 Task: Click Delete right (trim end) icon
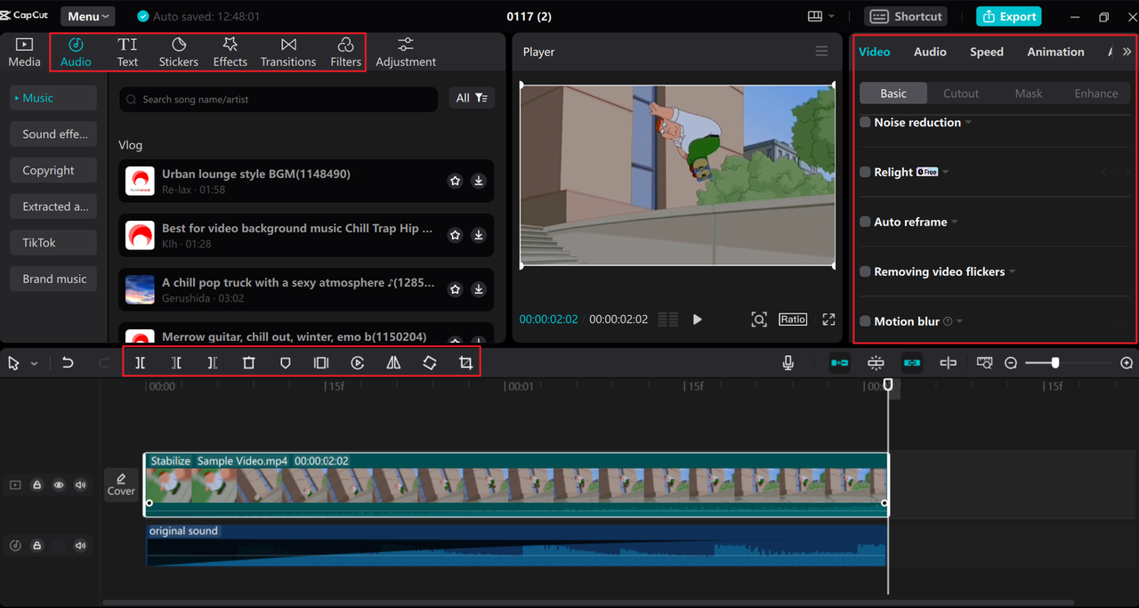tap(212, 363)
